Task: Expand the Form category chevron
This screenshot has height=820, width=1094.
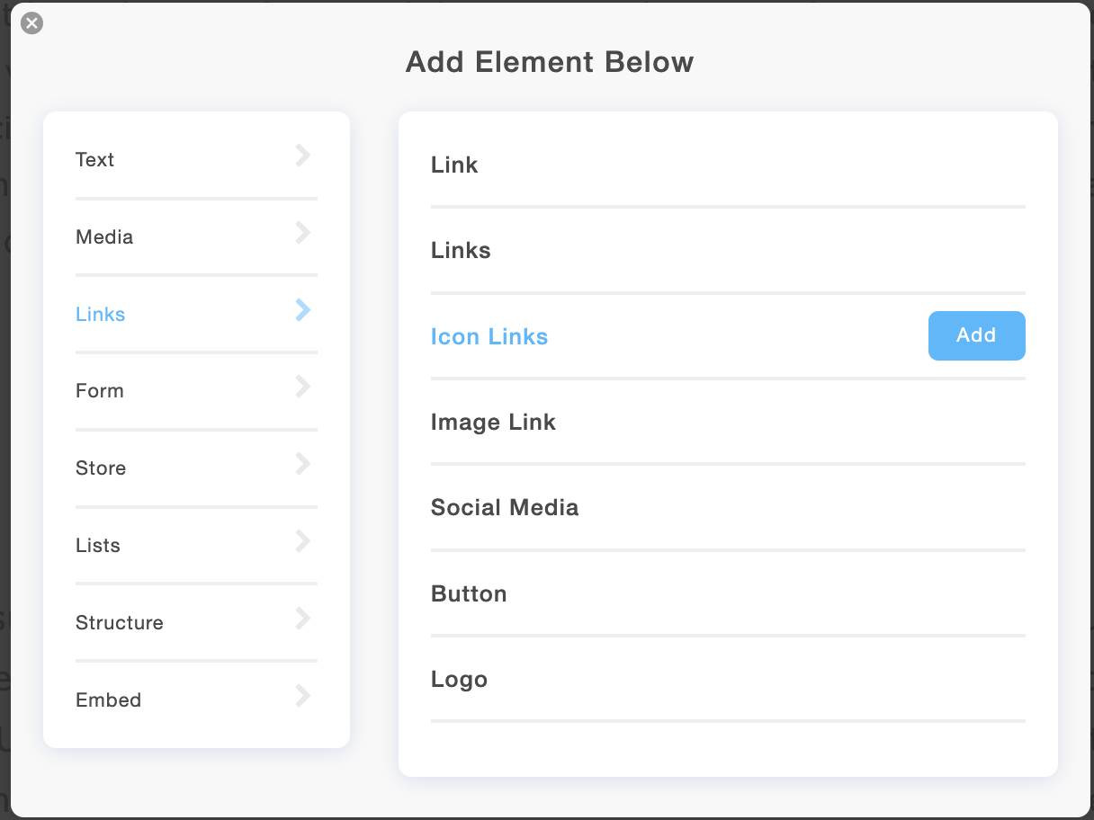Action: coord(301,387)
